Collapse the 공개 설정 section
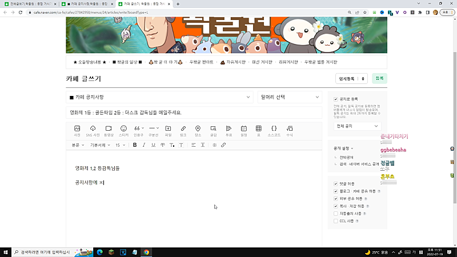 [x=343, y=148]
